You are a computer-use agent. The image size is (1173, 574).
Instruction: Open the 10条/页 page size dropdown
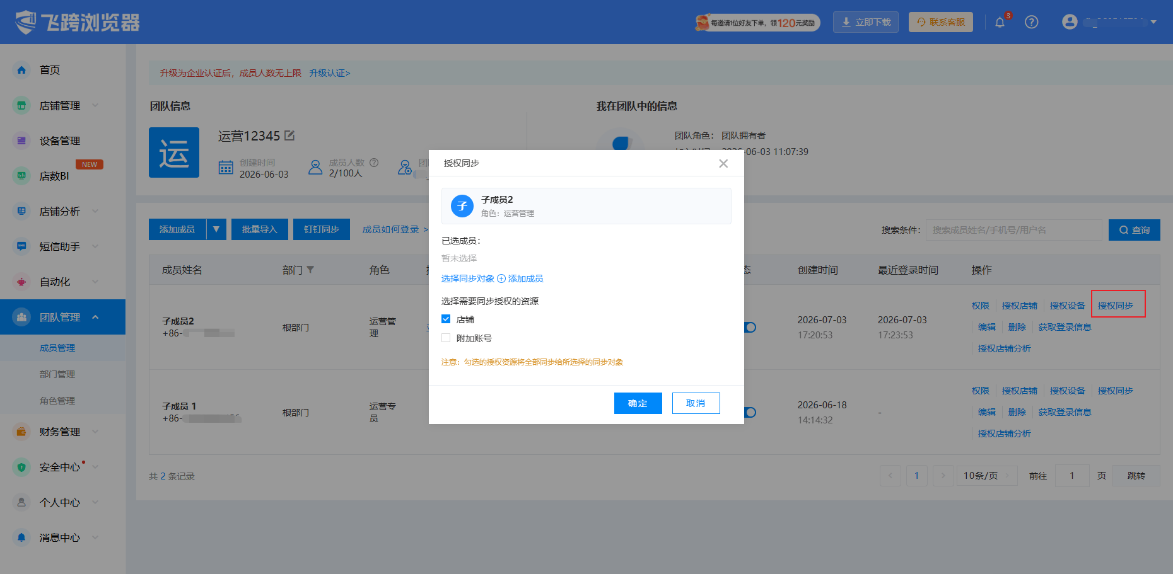(986, 476)
